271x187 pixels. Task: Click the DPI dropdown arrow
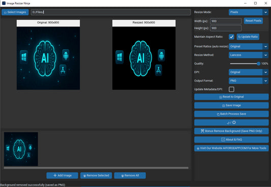point(265,72)
